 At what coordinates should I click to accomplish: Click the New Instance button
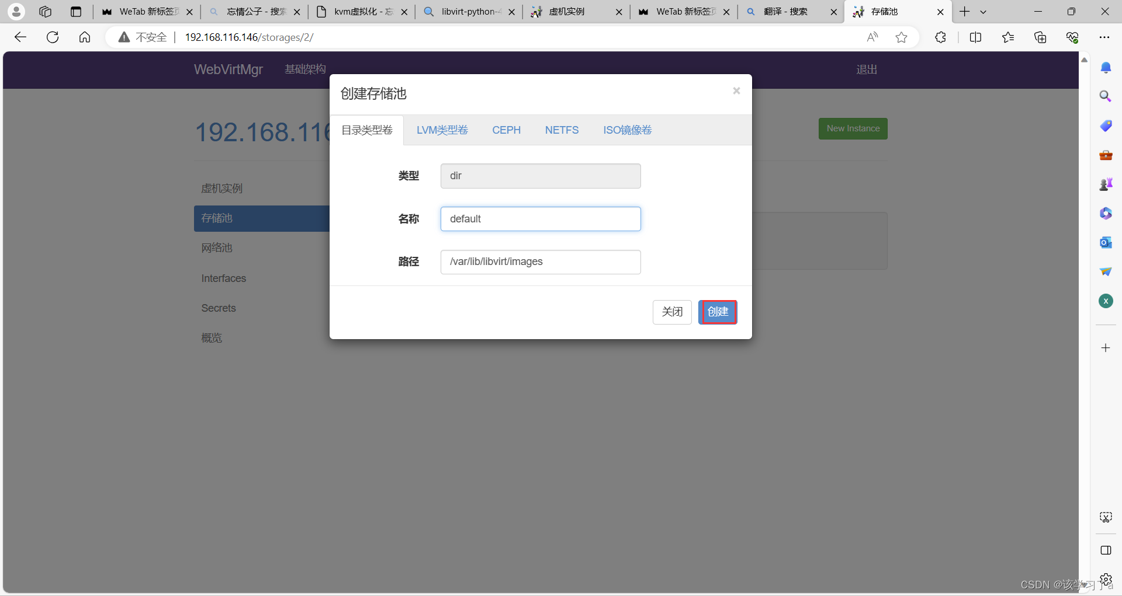pyautogui.click(x=853, y=128)
